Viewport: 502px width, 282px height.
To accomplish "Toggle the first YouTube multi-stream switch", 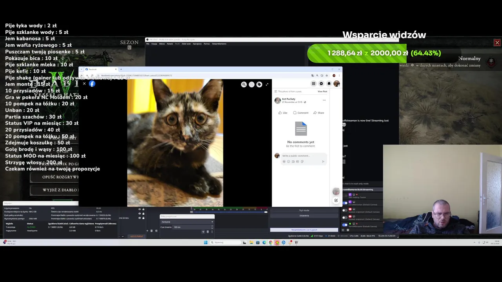I will [345, 210].
